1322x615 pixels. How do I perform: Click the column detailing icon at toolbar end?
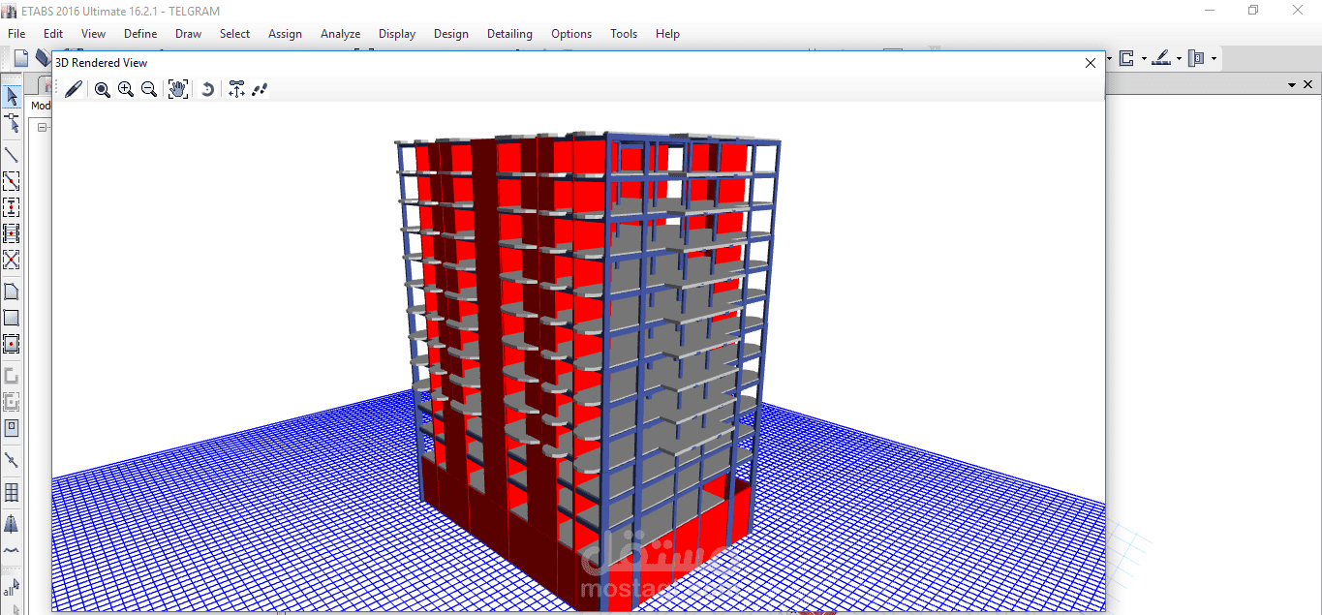coord(1196,58)
